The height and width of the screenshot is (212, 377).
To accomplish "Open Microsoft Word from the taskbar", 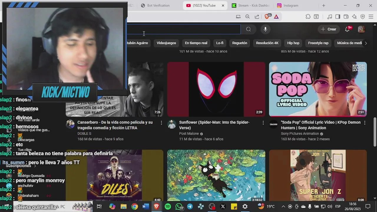I will pyautogui.click(x=145, y=207).
